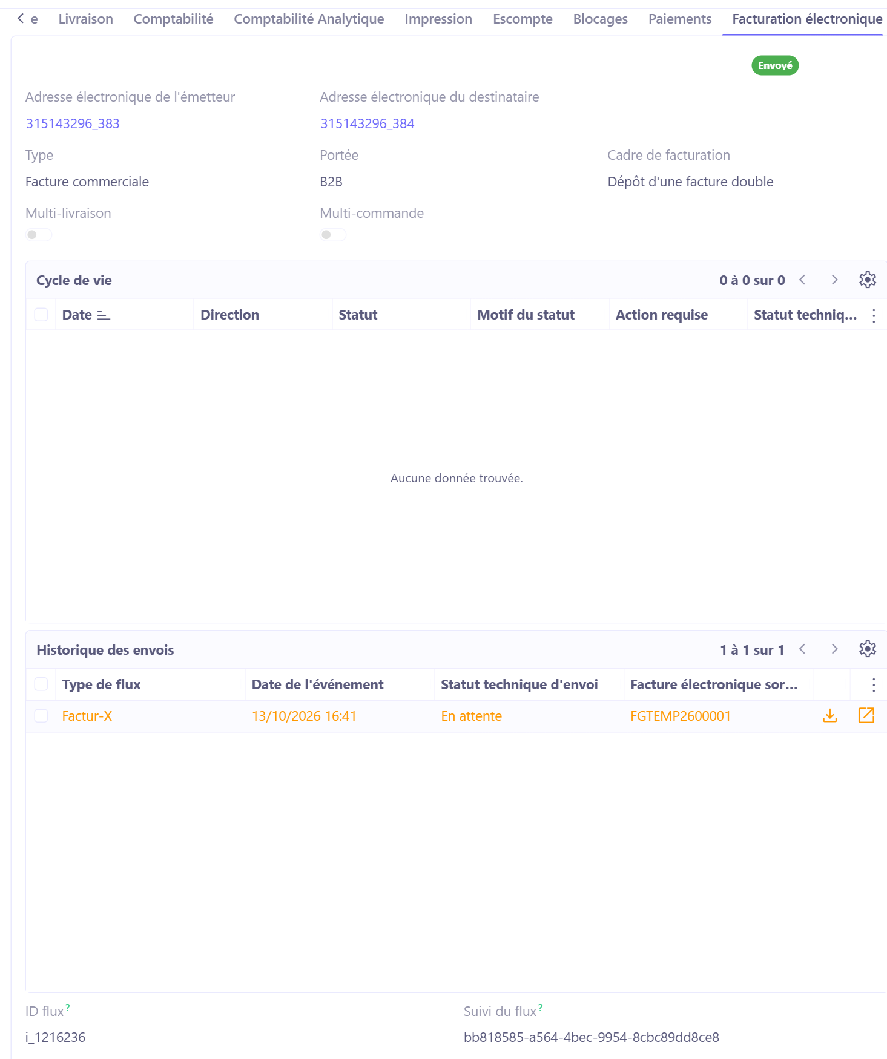The width and height of the screenshot is (887, 1059).
Task: Toggle the Multi-livraison switch
Action: tap(39, 235)
